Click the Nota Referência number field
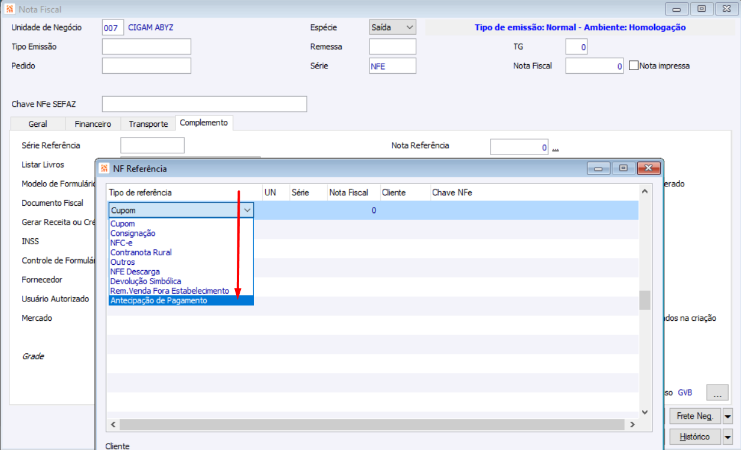Viewport: 741px width, 450px height. click(x=519, y=147)
